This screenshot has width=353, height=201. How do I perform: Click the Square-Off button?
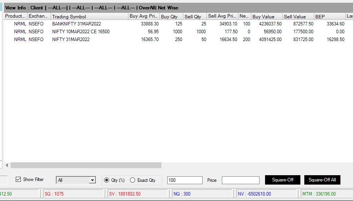click(283, 180)
